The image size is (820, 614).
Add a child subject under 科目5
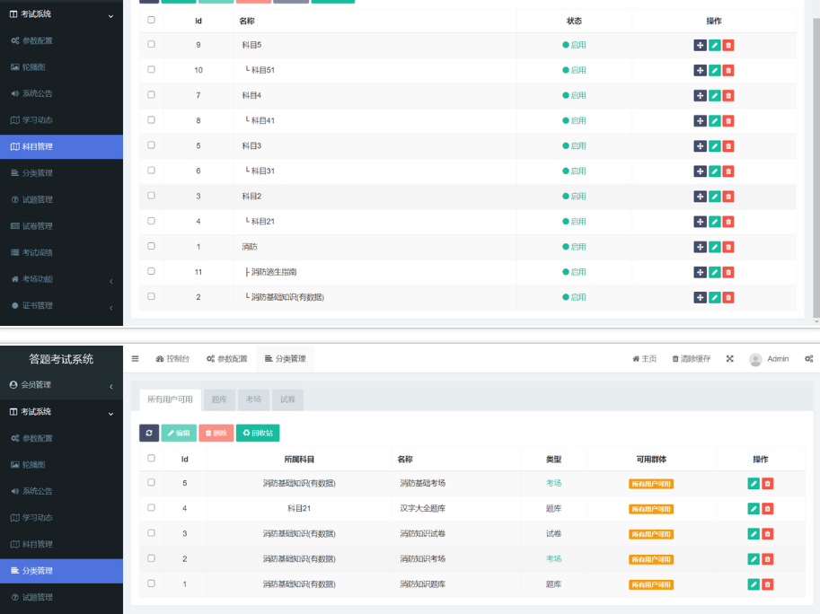pyautogui.click(x=700, y=45)
